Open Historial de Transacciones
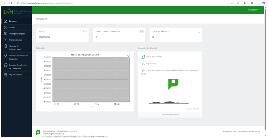Viewport: 268px width, 138px height. tap(17, 48)
